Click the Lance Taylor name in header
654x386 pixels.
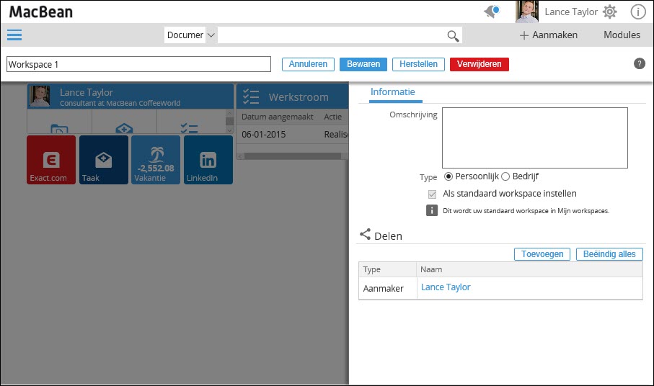point(571,12)
